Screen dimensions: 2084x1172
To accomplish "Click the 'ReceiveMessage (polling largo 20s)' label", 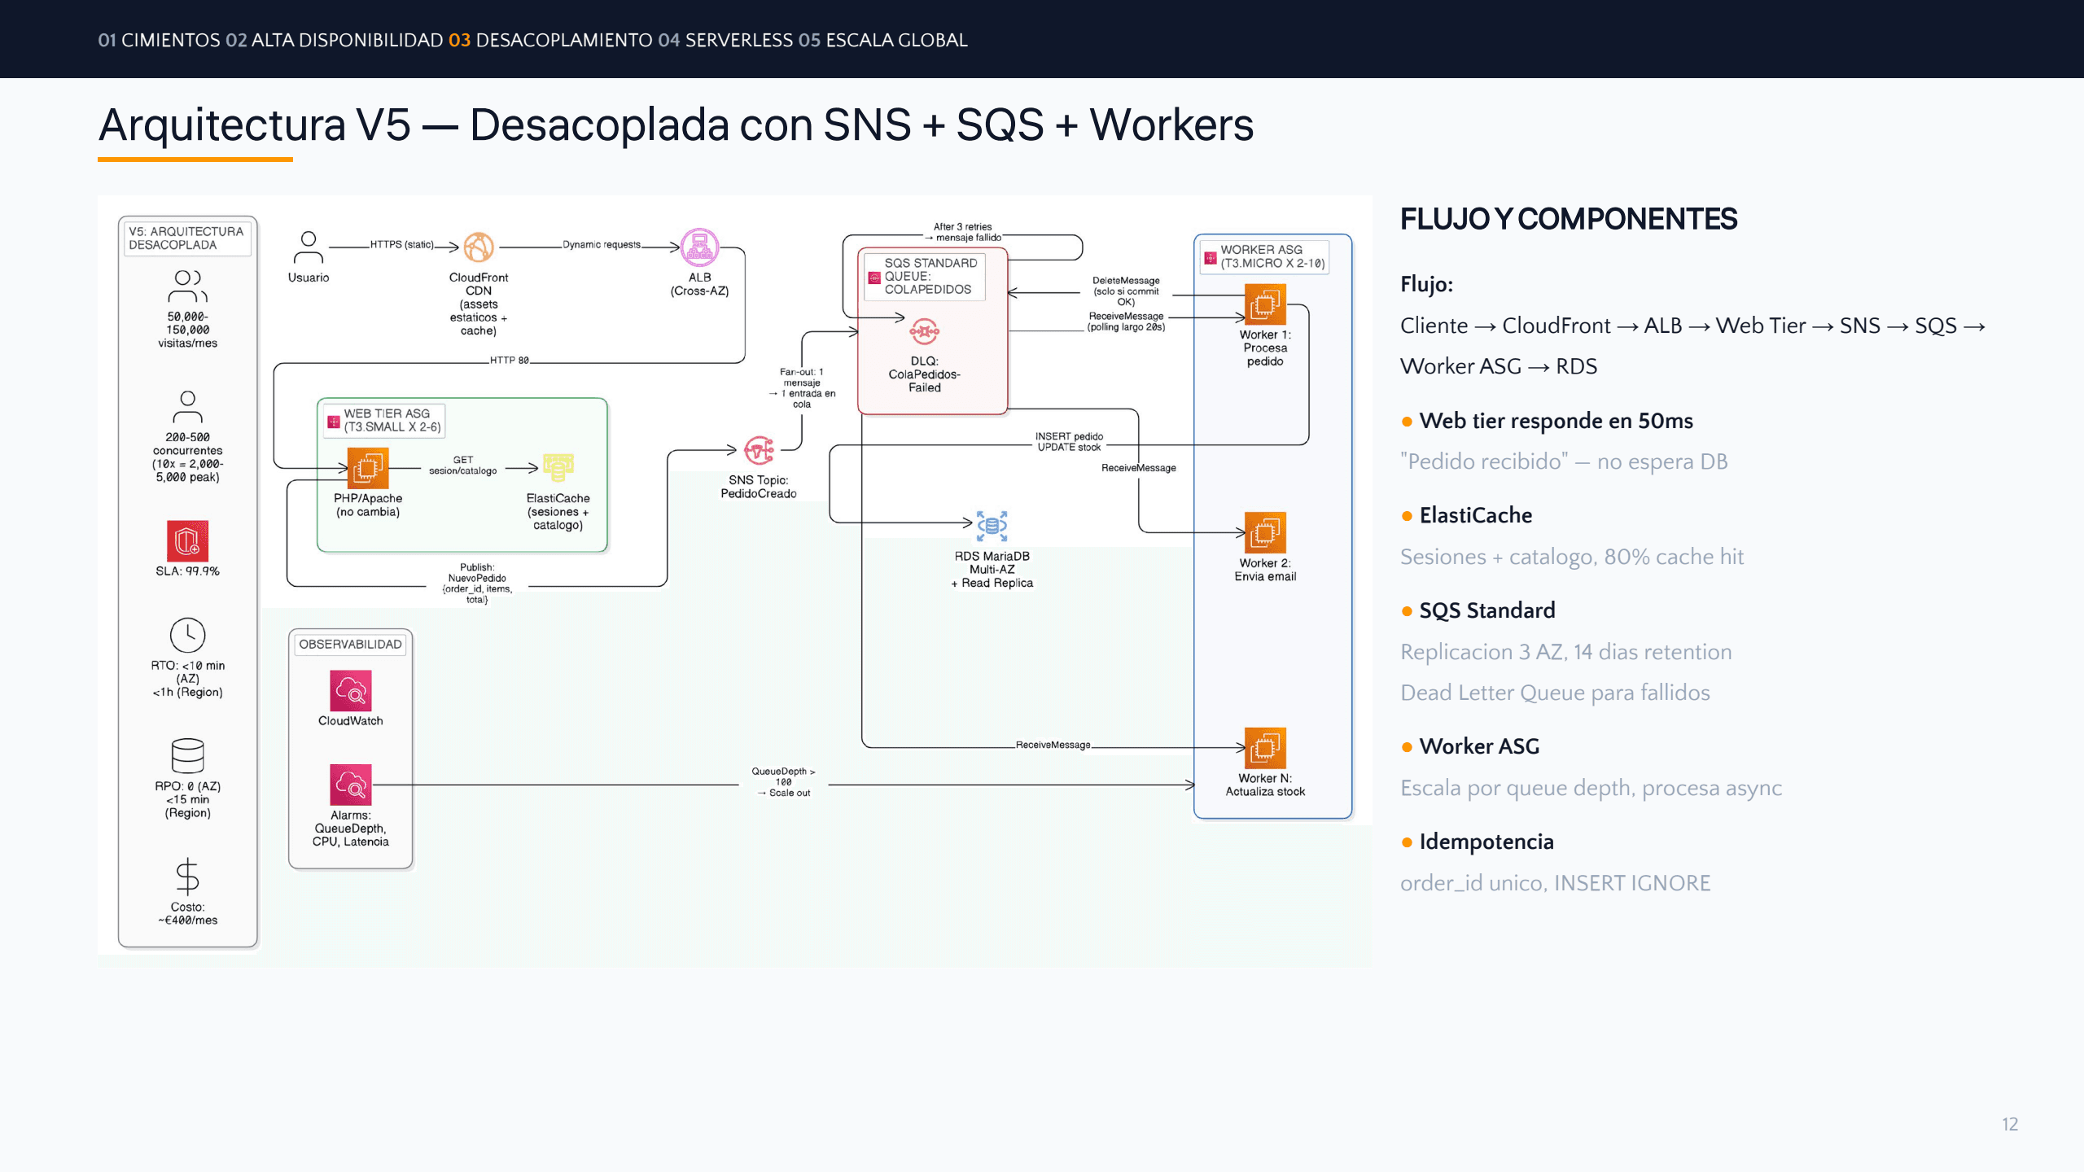I will tap(1126, 321).
